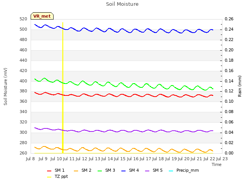The image size is (245, 184).
Task: Click the orange SM 2 legend swatch
Action: pyautogui.click(x=76, y=171)
